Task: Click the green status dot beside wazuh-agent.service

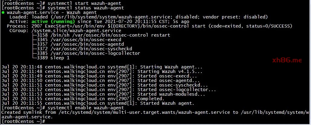Action: (x=3, y=12)
